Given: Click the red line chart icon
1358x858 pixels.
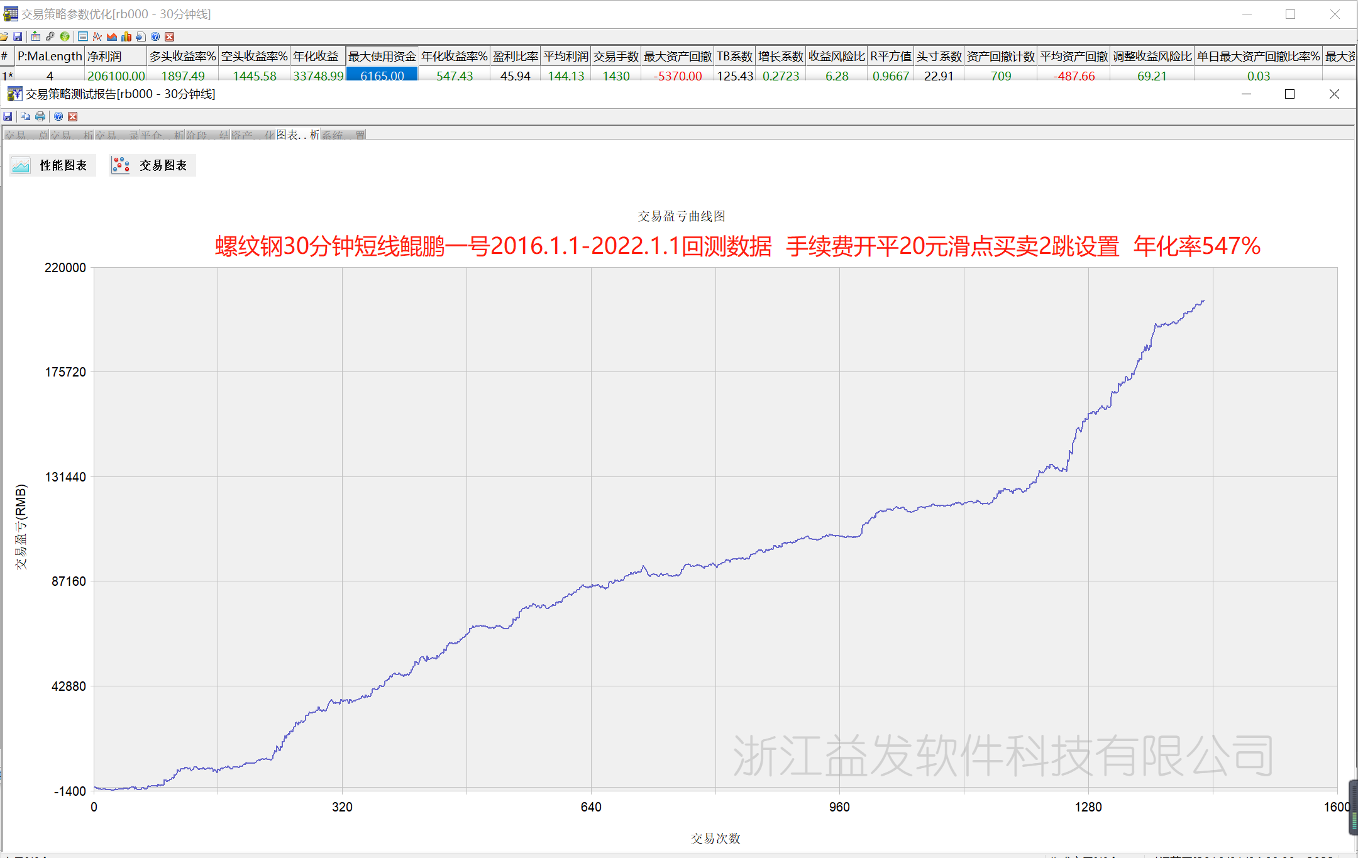Looking at the screenshot, I should [97, 36].
